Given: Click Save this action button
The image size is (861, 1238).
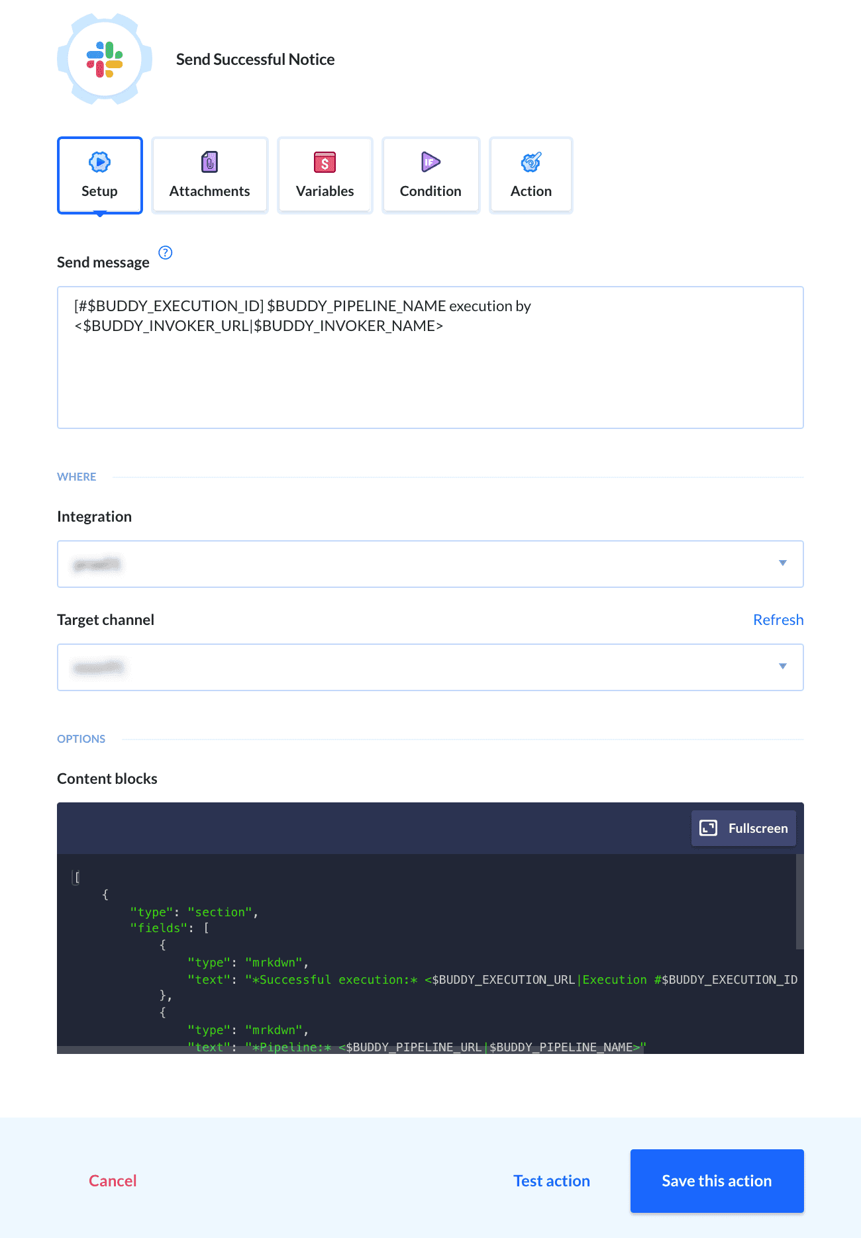Looking at the screenshot, I should point(717,1181).
